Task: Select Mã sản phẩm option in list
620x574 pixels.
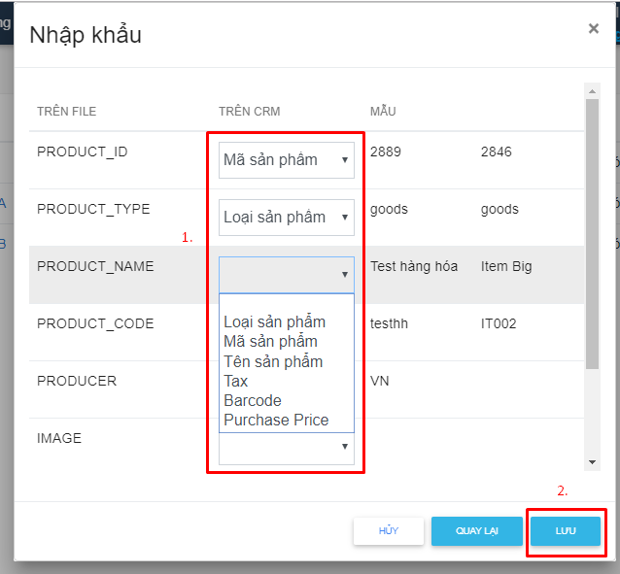Action: click(x=270, y=342)
